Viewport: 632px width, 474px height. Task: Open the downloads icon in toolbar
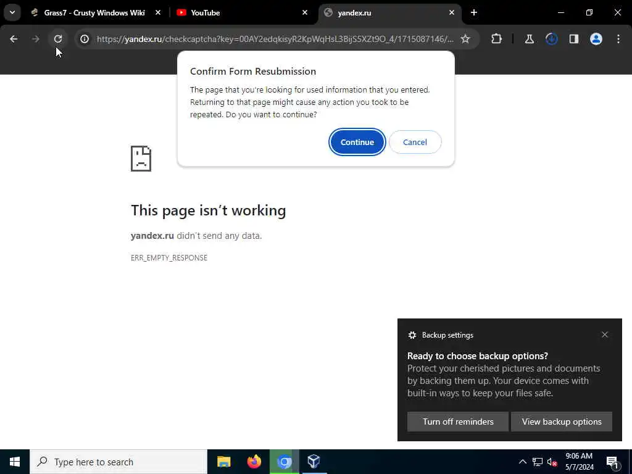click(x=551, y=39)
